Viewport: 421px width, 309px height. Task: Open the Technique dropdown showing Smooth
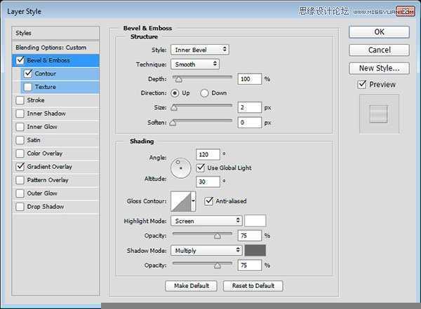(195, 64)
